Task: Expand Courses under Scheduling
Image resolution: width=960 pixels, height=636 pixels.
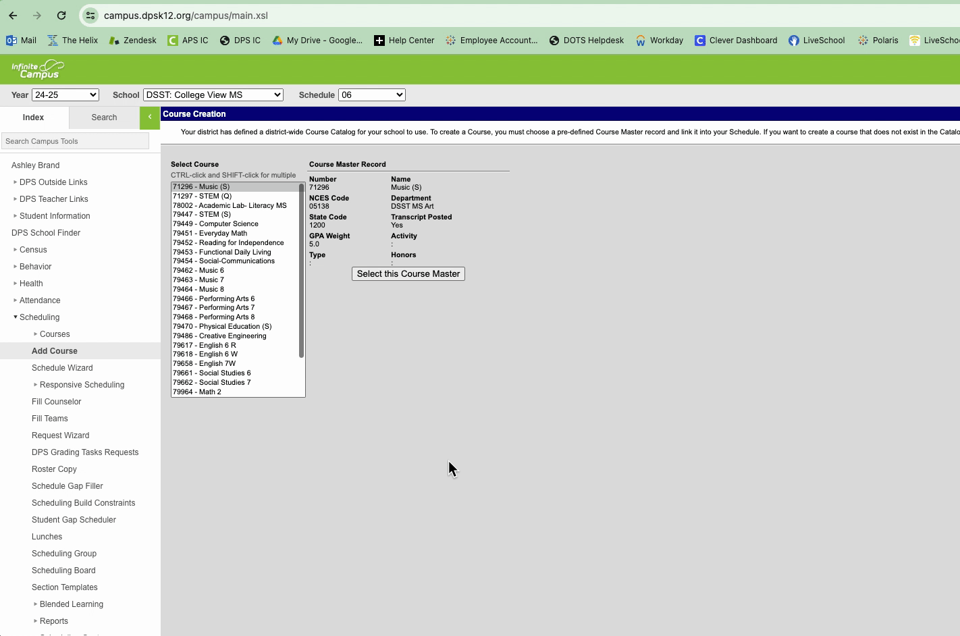Action: coord(36,334)
